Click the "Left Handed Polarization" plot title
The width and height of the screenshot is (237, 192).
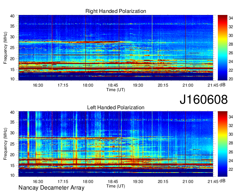click(x=116, y=107)
